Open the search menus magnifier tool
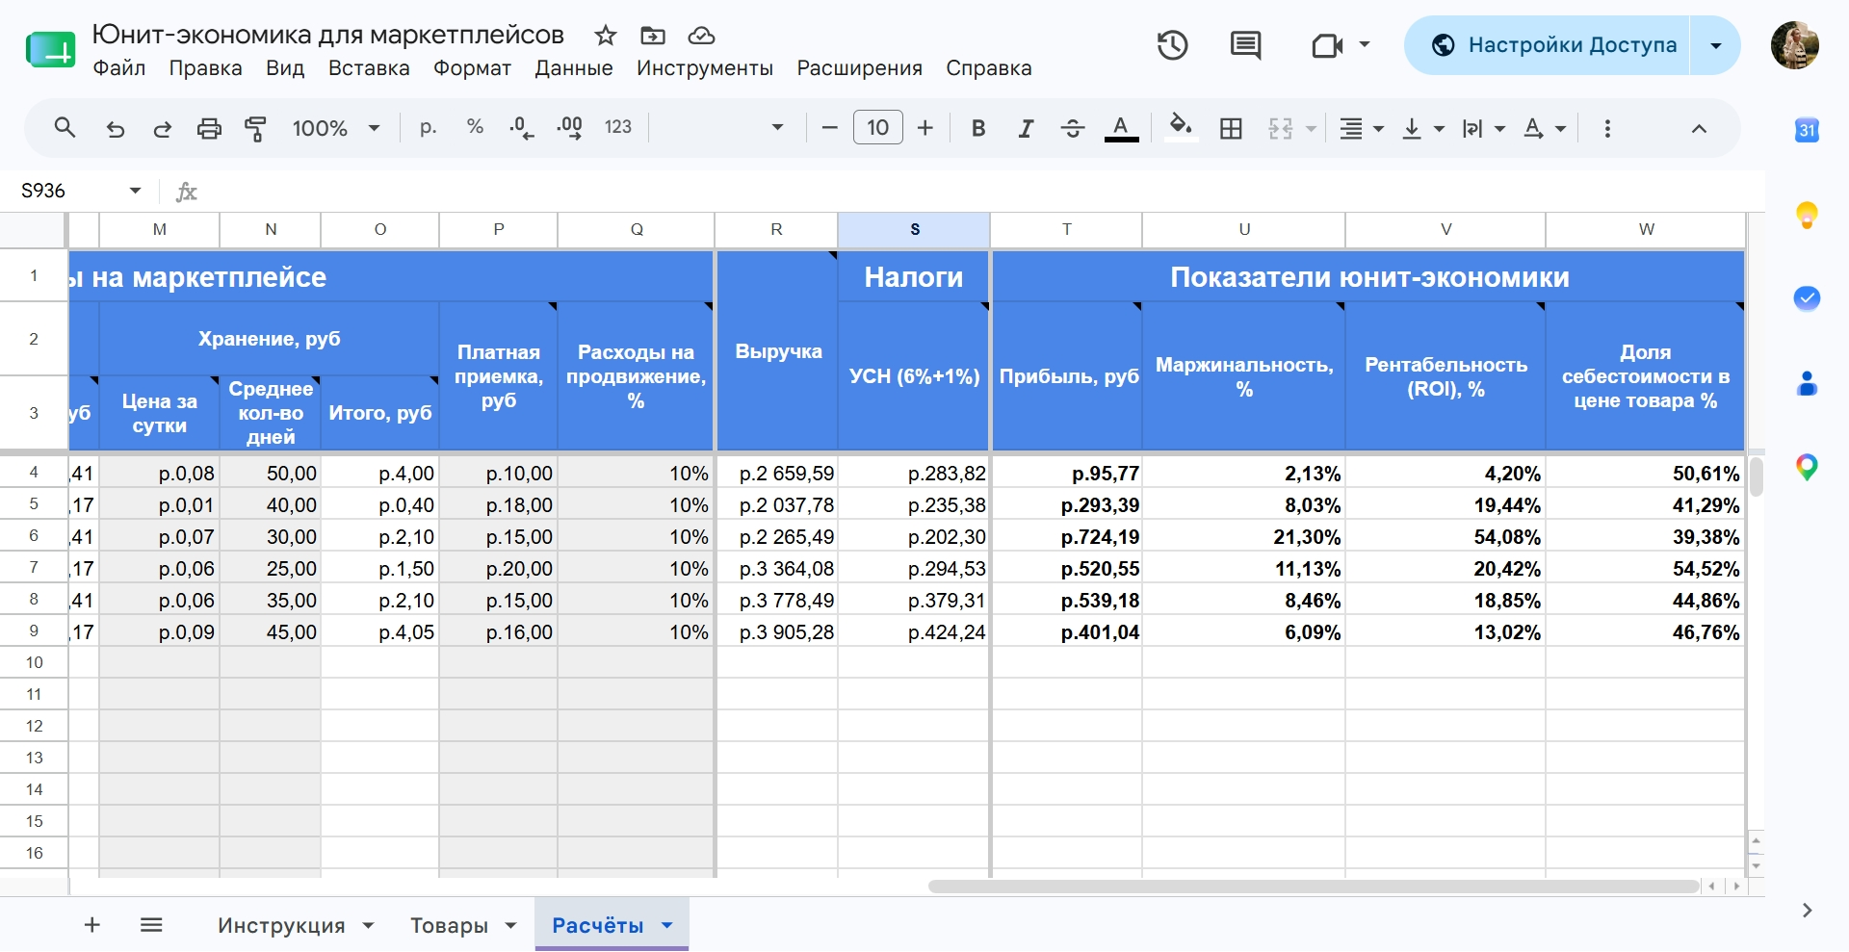Screen dimensions: 1849x952 (65, 127)
